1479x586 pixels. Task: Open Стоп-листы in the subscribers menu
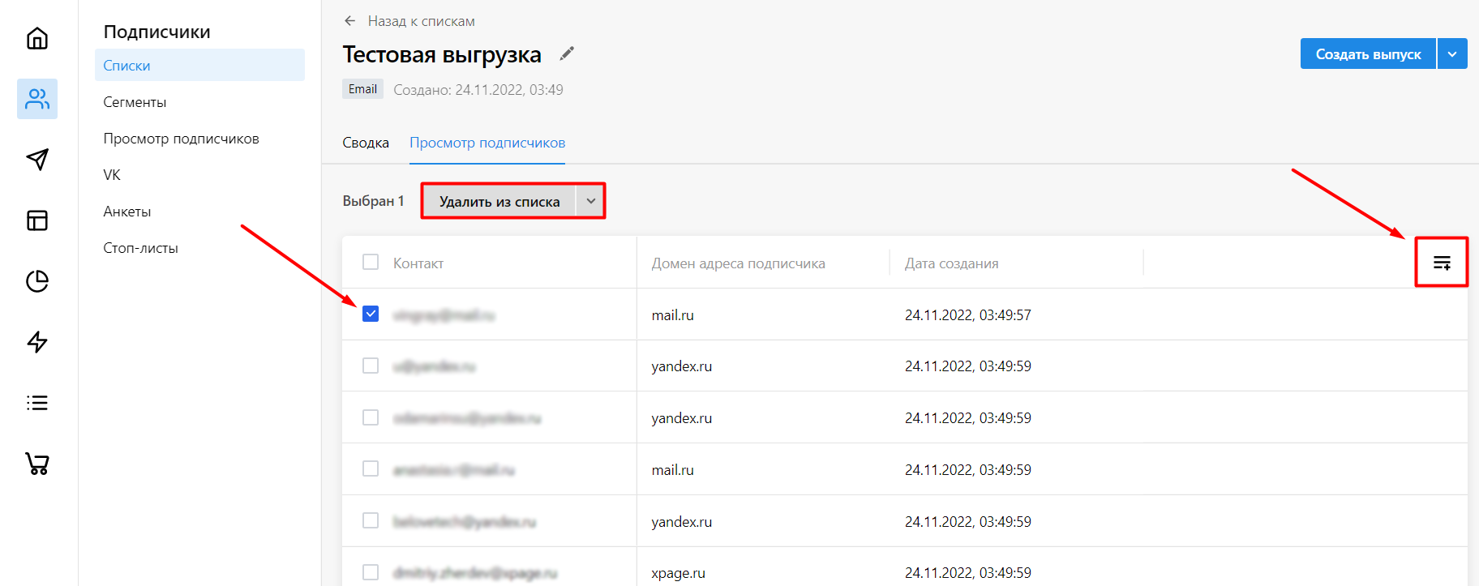tap(140, 248)
